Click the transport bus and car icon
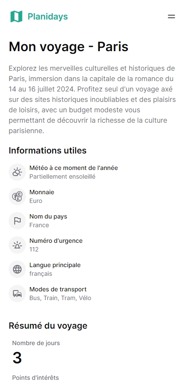187x382 pixels. pos(17,294)
